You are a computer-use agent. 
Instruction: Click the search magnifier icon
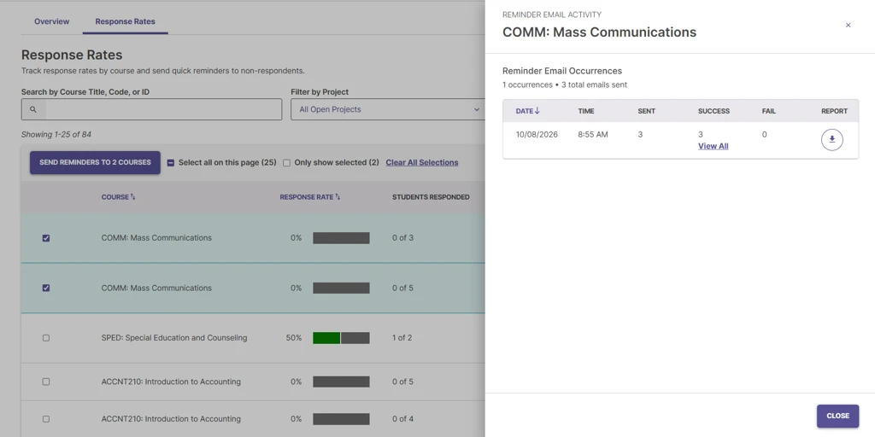click(x=33, y=110)
